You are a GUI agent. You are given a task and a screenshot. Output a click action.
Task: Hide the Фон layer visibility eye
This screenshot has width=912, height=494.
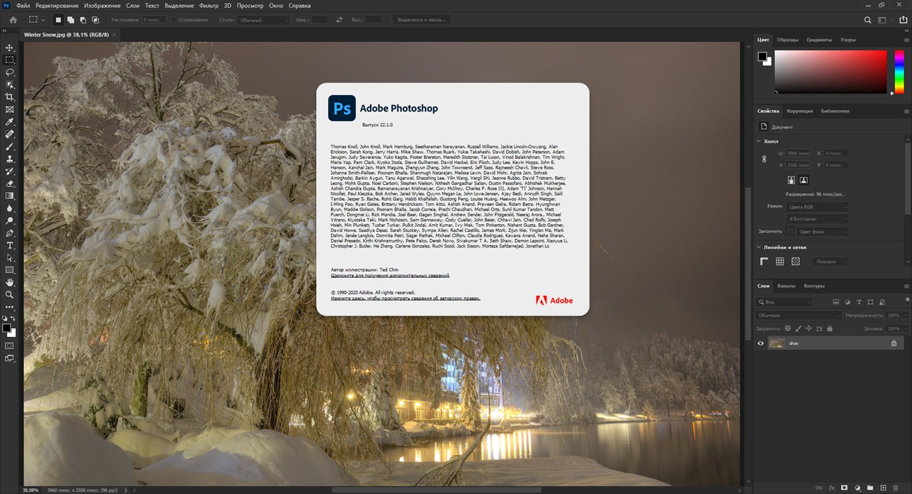coord(760,343)
